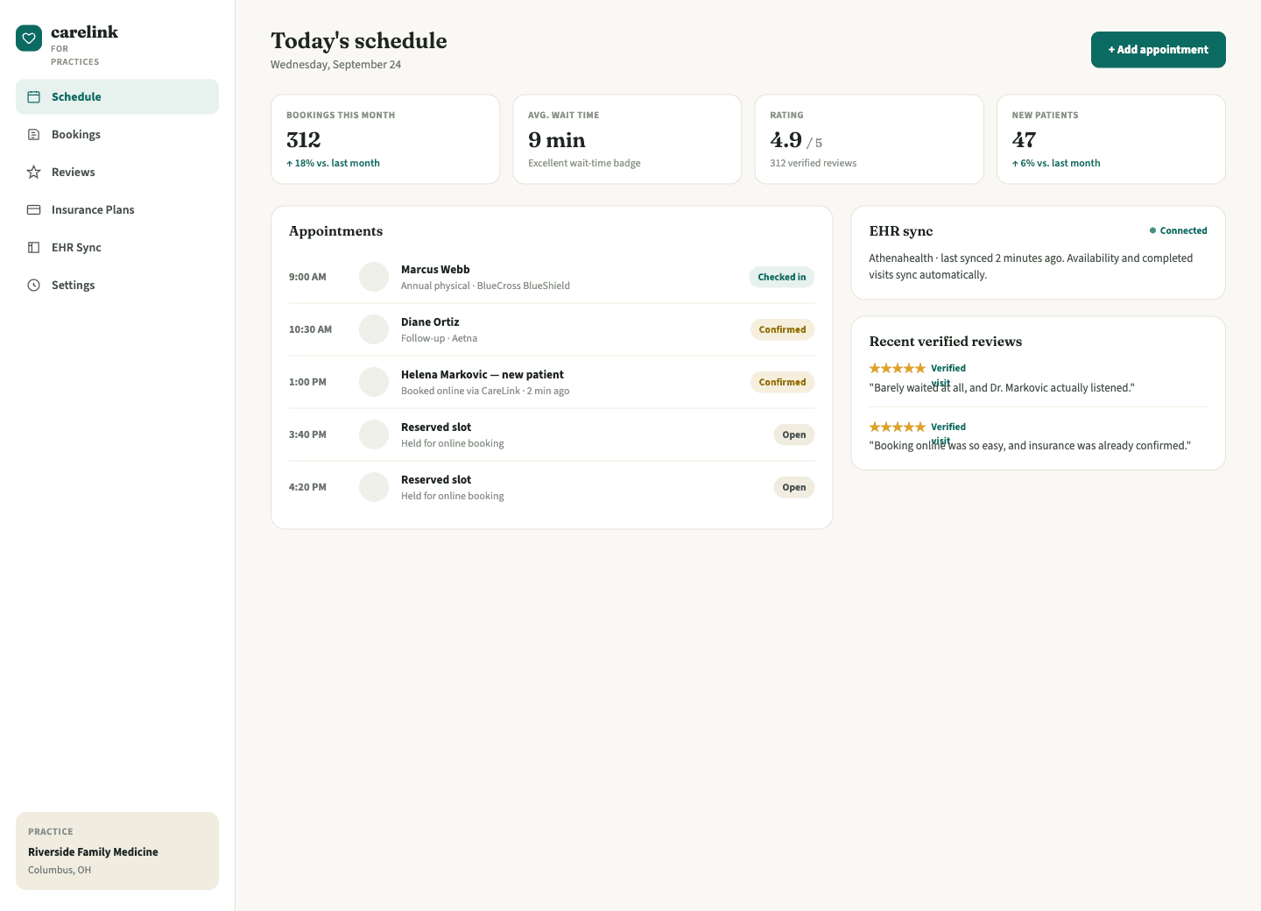
Task: Click the carelink heart logo icon
Action: (x=29, y=38)
